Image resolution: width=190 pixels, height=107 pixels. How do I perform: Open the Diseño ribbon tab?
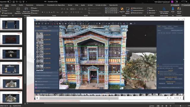(x=21, y=5)
